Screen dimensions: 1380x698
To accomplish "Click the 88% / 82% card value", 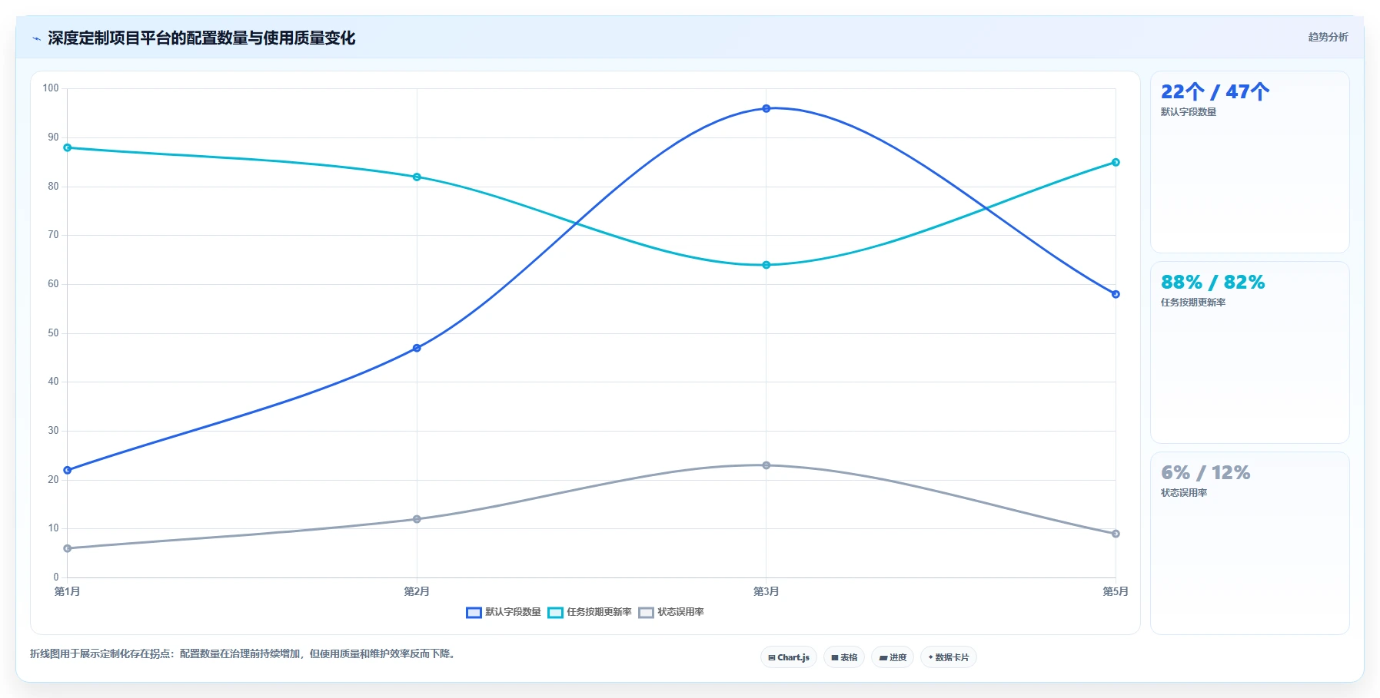I will point(1212,283).
